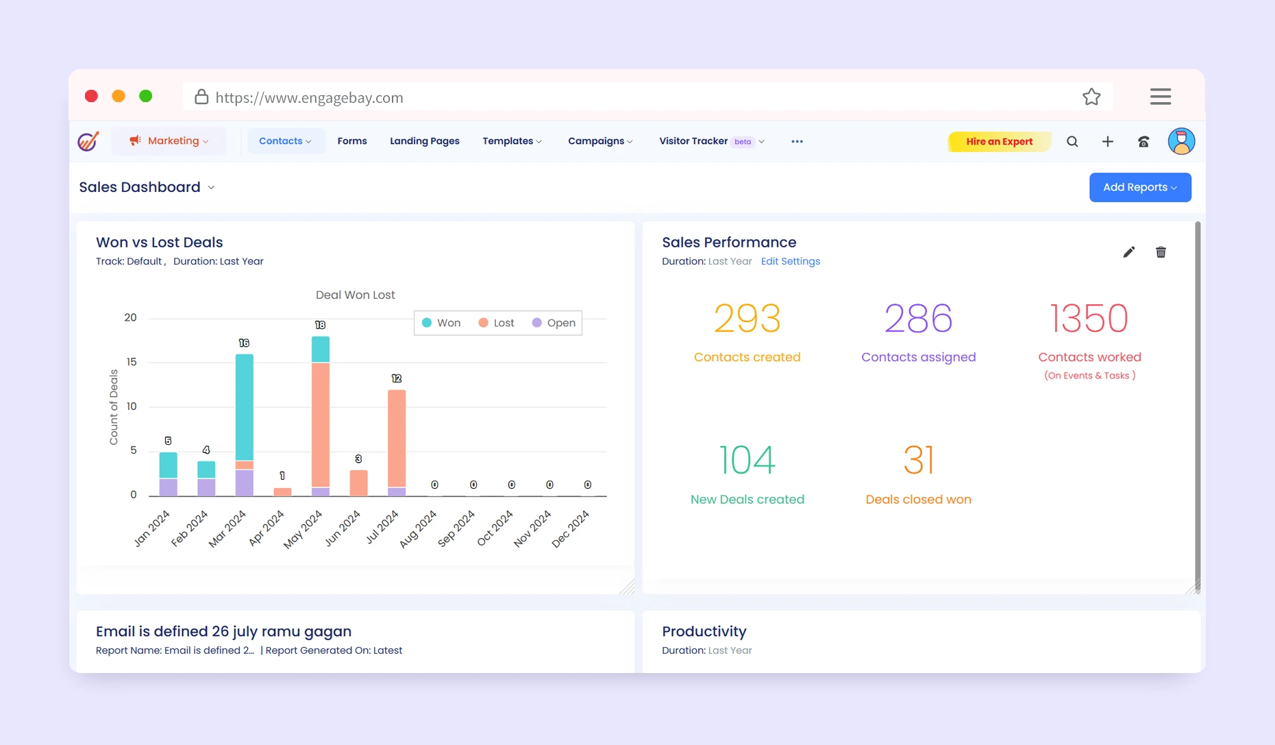
Task: Go to Landing Pages menu item
Action: click(x=424, y=141)
